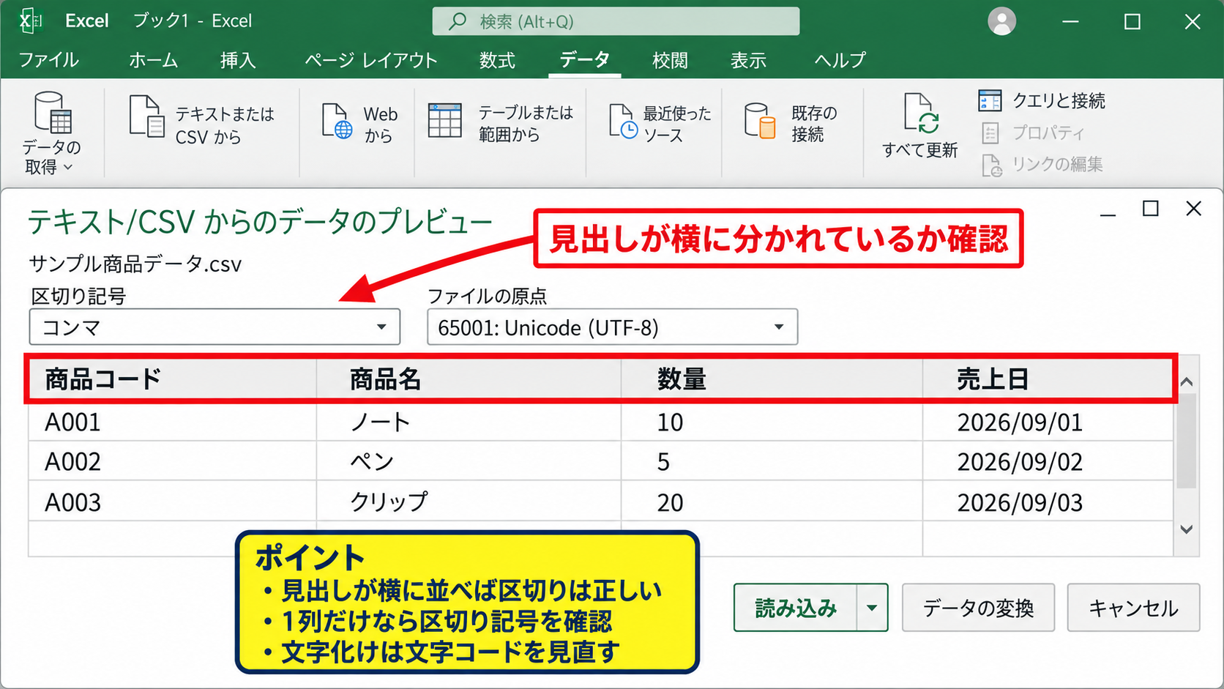Switch to the 数式 tab
The image size is (1224, 689).
tap(497, 60)
